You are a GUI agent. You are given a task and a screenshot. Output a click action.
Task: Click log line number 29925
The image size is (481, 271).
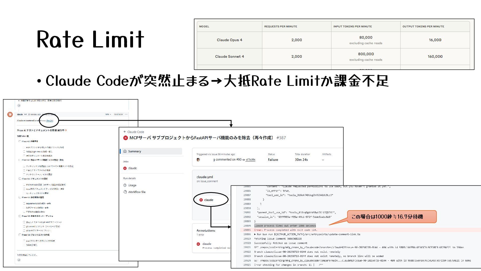(x=247, y=265)
